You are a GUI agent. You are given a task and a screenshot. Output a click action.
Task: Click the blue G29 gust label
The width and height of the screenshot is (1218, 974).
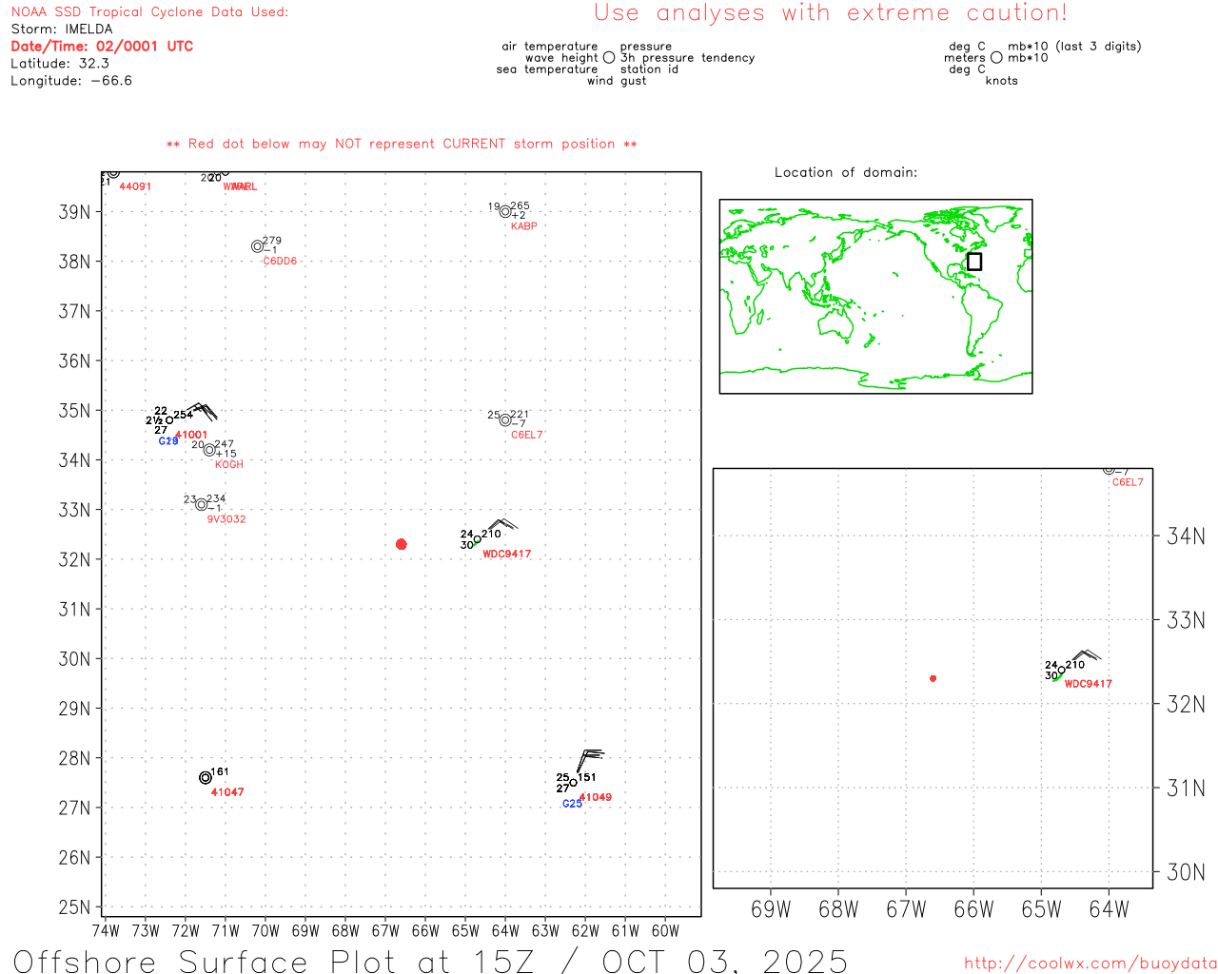(168, 441)
